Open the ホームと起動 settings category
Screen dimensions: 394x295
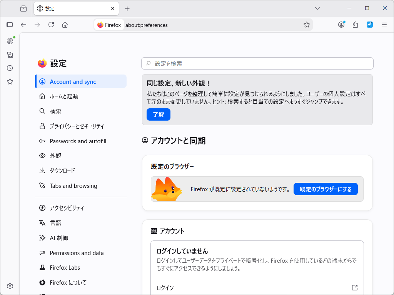click(x=81, y=96)
